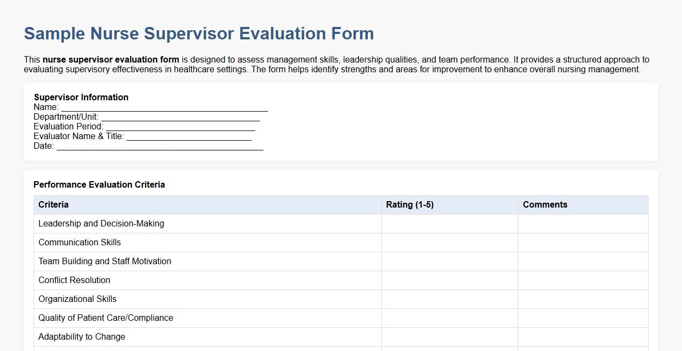Select the Comments column header
The height and width of the screenshot is (351, 682).
[x=545, y=204]
